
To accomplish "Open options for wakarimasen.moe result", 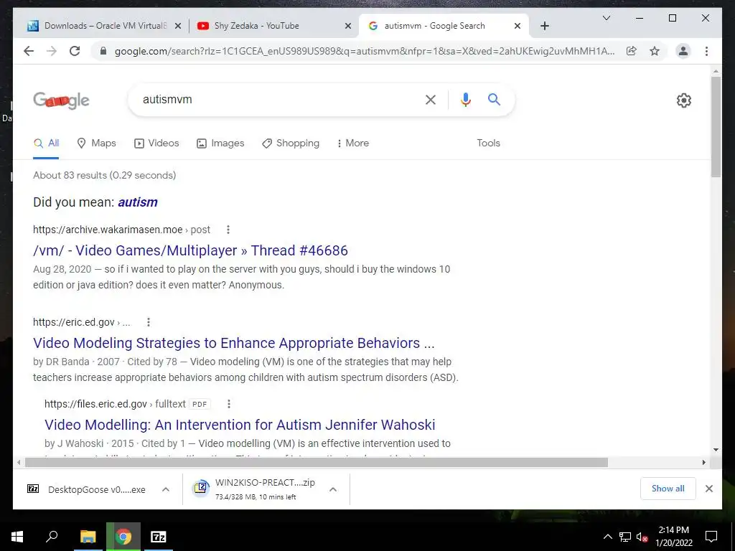I will coord(228,230).
